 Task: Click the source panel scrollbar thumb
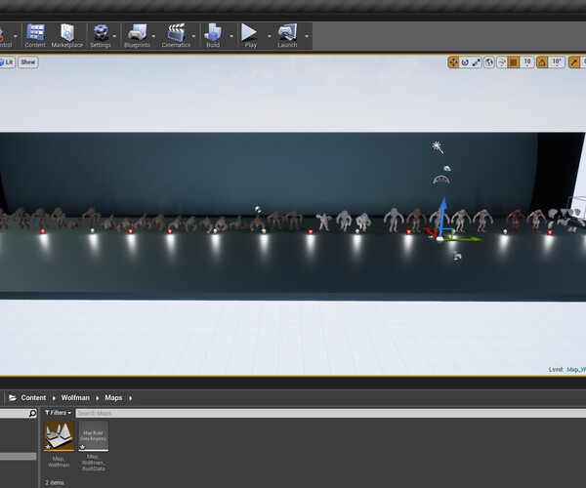click(x=18, y=456)
